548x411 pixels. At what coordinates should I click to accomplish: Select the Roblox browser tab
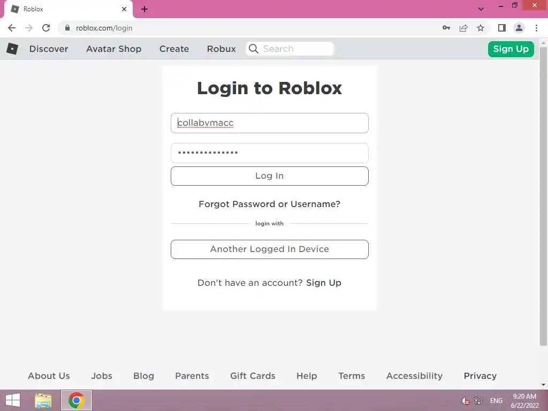[x=68, y=9]
